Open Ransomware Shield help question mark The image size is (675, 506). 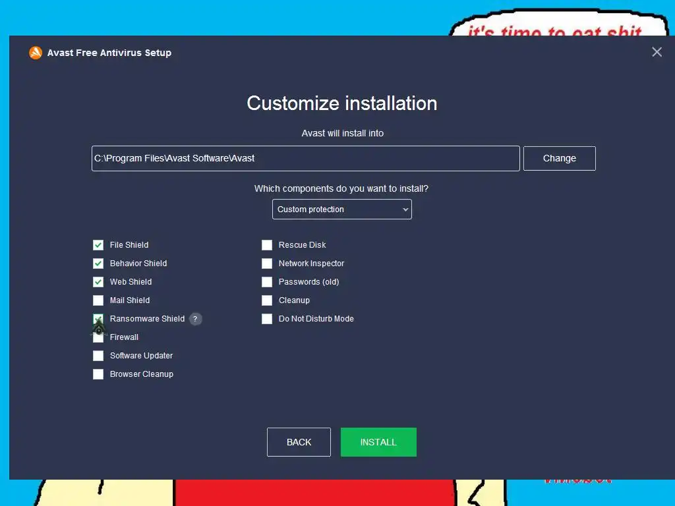(195, 319)
